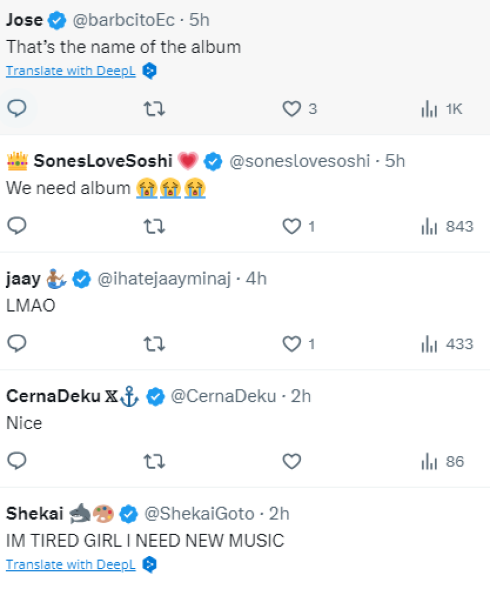Like jaay's LMAO tweet
Viewport: 490px width, 589px height.
(292, 344)
